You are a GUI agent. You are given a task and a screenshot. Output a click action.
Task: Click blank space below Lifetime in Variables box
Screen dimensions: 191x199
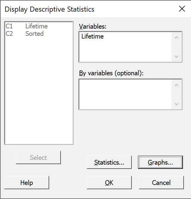pyautogui.click(x=125, y=51)
